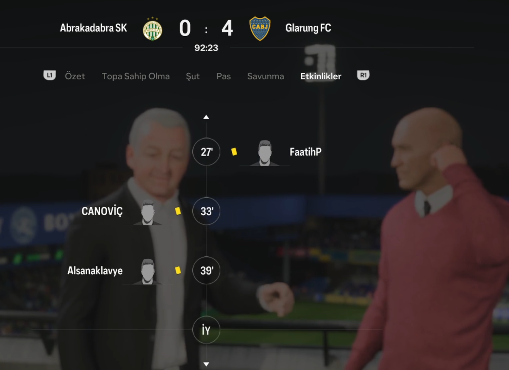The height and width of the screenshot is (370, 509).
Task: Open the Şut tab
Action: coord(193,76)
